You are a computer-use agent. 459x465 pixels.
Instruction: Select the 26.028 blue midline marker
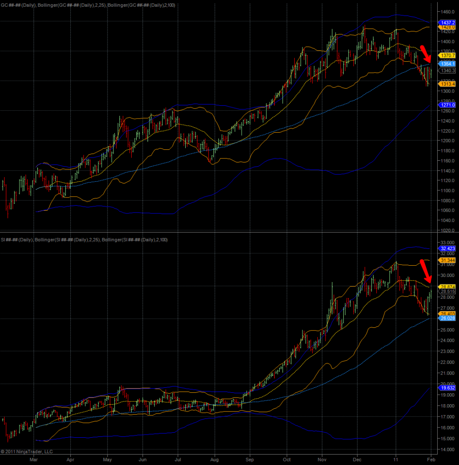448,318
